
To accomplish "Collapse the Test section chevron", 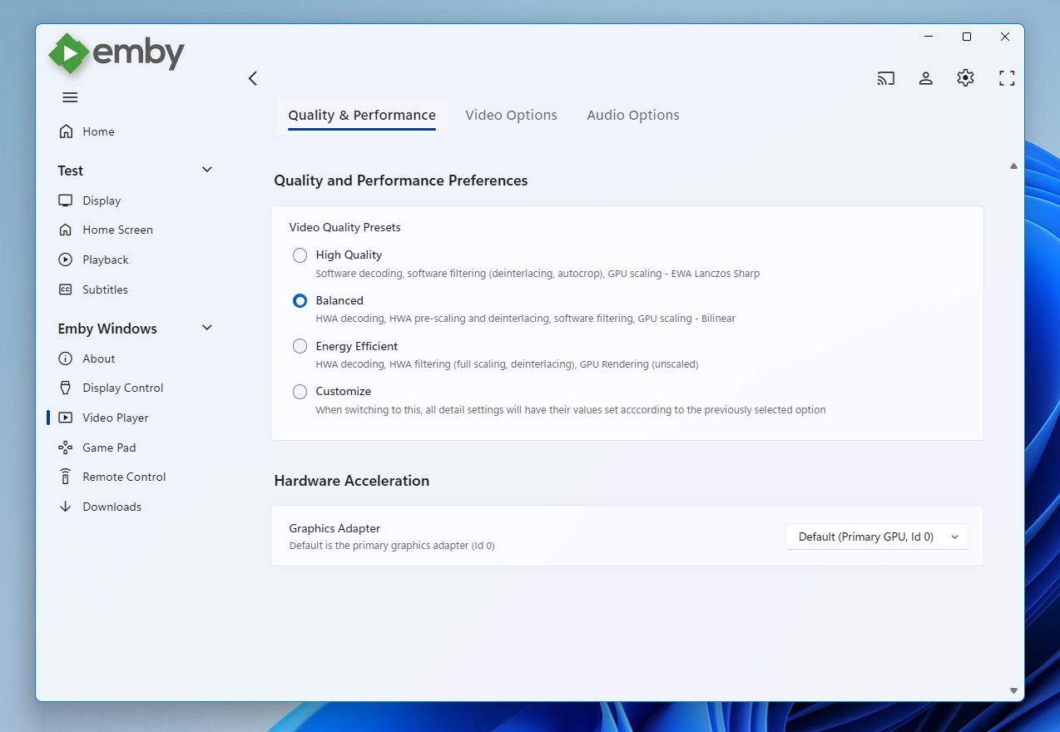I will click(207, 170).
